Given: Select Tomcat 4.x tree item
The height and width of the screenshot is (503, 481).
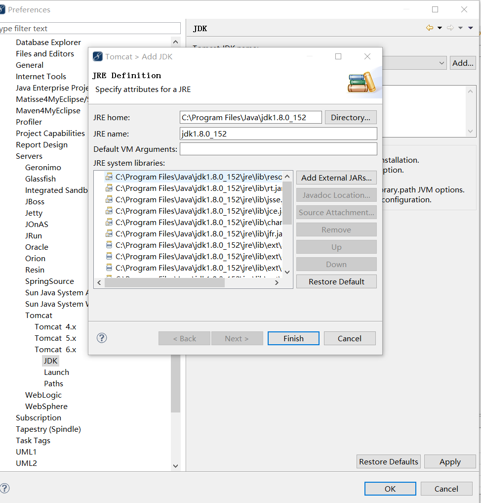Looking at the screenshot, I should point(55,327).
